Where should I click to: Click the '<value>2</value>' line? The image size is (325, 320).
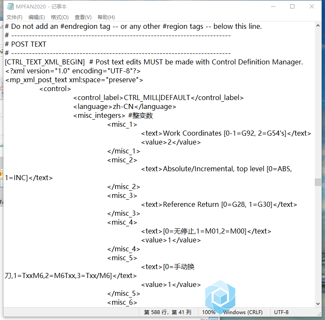point(171,142)
